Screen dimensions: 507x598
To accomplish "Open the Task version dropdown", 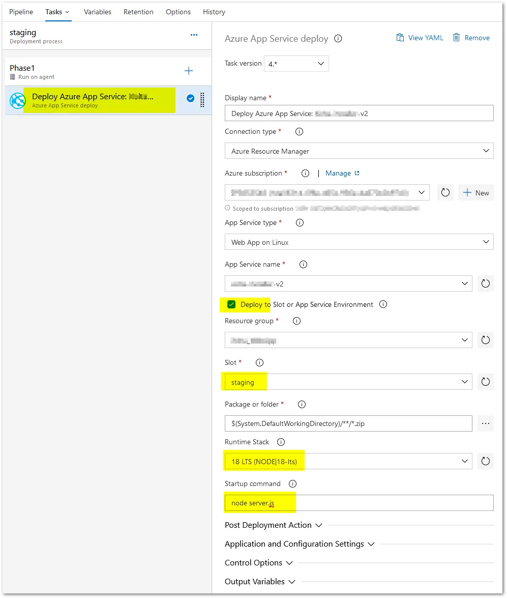I will pyautogui.click(x=296, y=64).
